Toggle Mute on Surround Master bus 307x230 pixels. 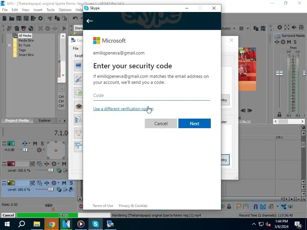point(289,42)
